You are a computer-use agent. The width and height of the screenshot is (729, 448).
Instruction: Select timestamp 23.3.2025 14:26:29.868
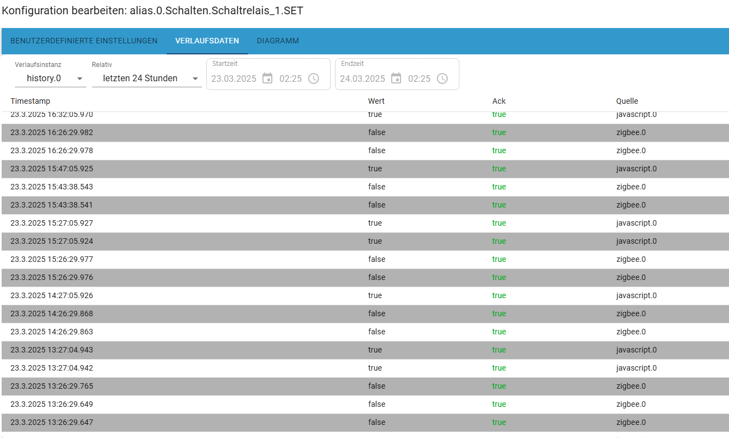(52, 313)
